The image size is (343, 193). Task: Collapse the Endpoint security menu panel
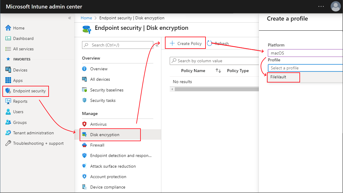[x=157, y=45]
